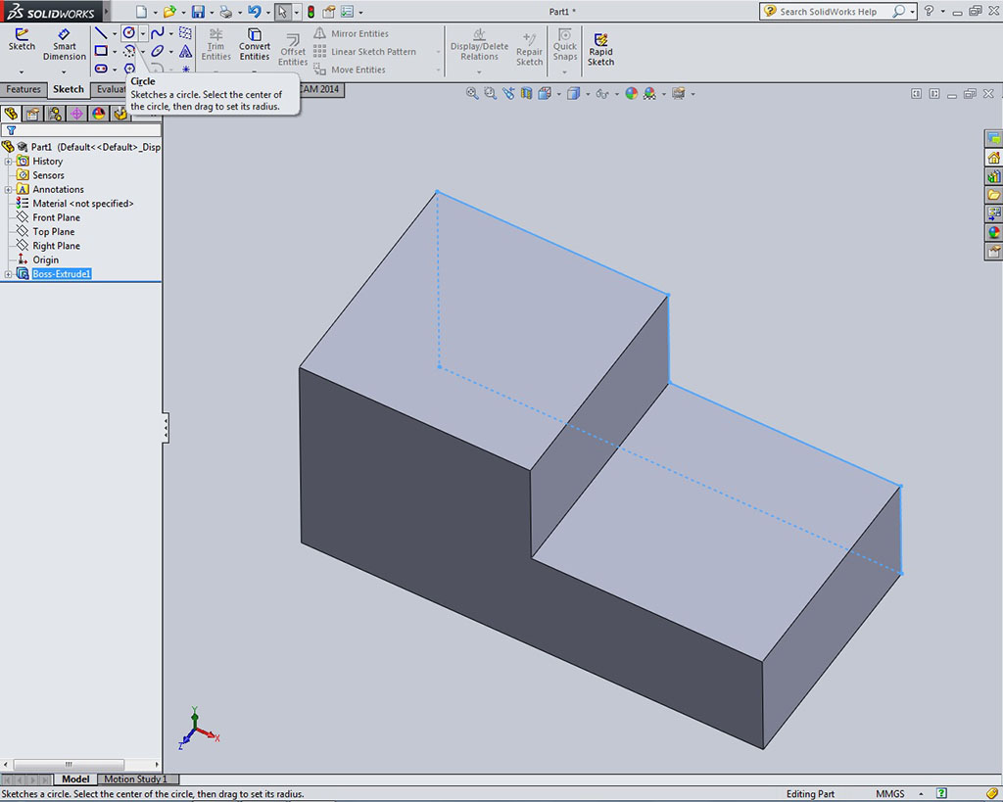Click the Rebuild traffic light icon
This screenshot has width=1003, height=802.
(x=311, y=12)
